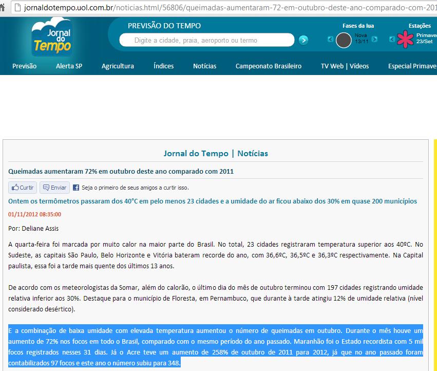Click 'Seja o primeiro de seus amigos' text
437x371 pixels.
coord(135,188)
